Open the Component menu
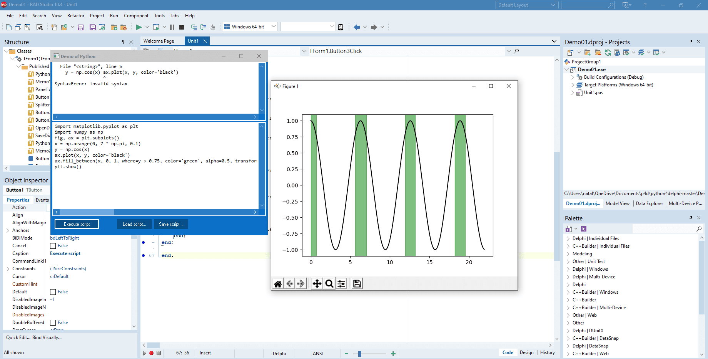The width and height of the screenshot is (708, 359). point(136,16)
